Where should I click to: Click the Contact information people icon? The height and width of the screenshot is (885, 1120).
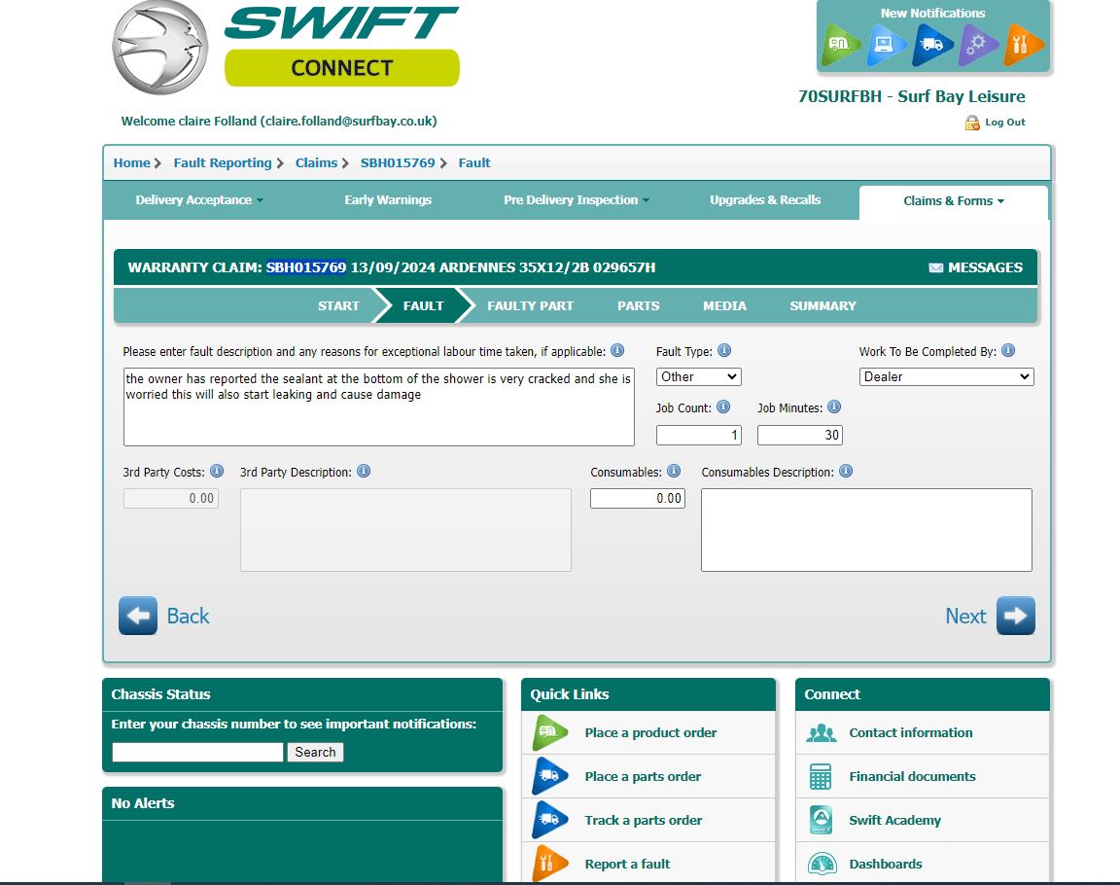click(822, 733)
